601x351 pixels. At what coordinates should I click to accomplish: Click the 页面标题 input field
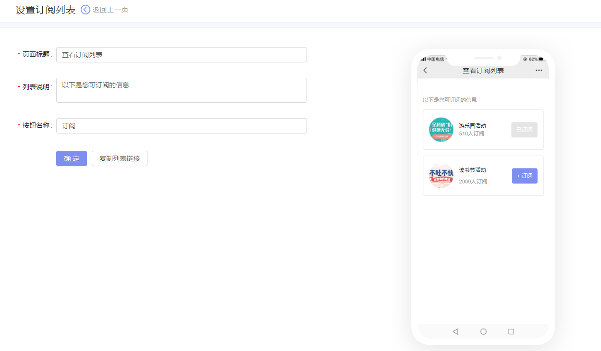[x=182, y=55]
